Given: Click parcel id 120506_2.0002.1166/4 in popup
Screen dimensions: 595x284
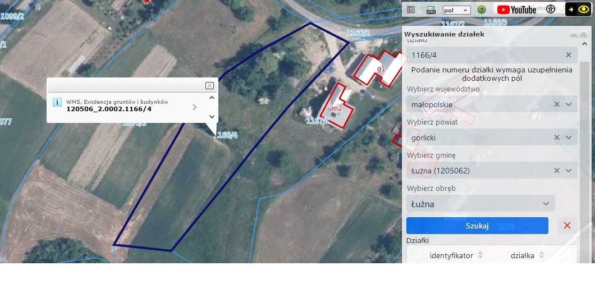Looking at the screenshot, I should click(108, 109).
